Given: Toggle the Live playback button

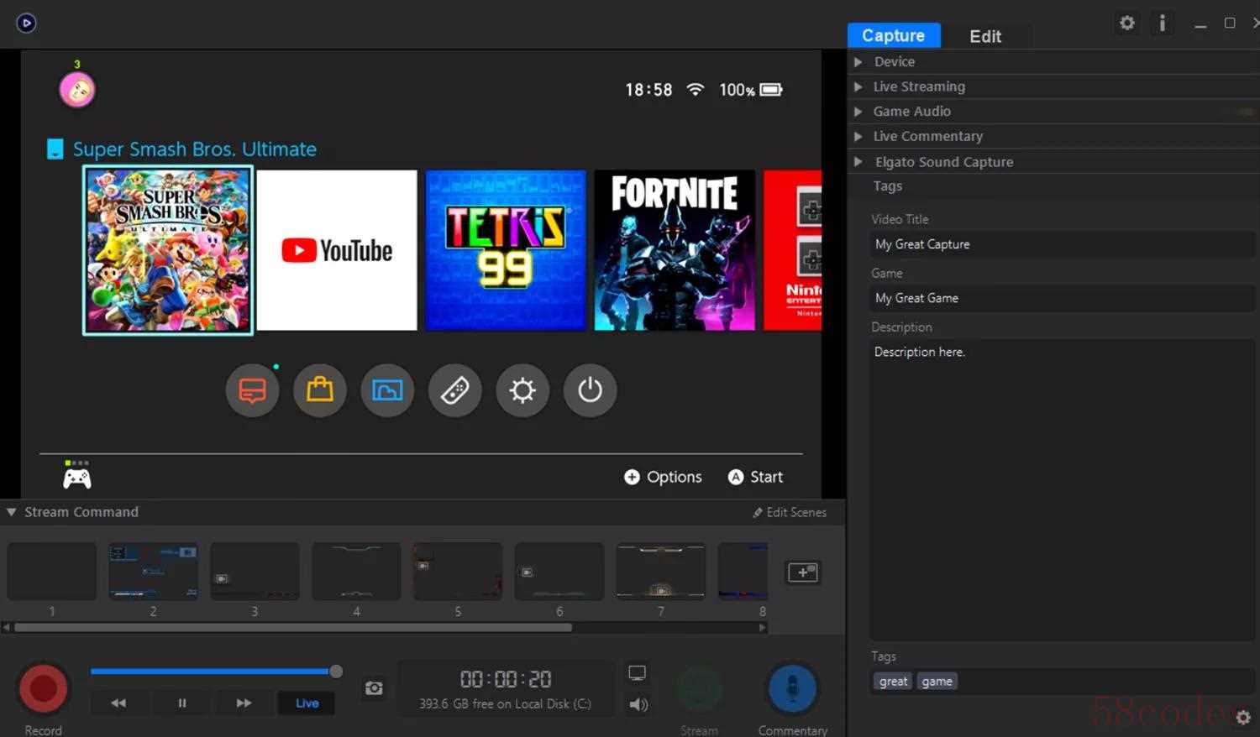Looking at the screenshot, I should click(307, 703).
